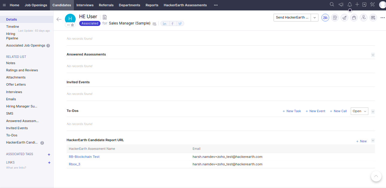Image resolution: width=386 pixels, height=188 pixels.
Task: Select the Candidates tab
Action: pos(62,5)
